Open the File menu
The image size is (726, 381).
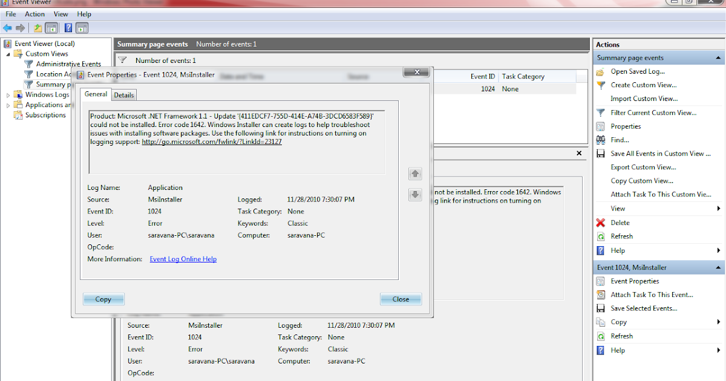[11, 14]
